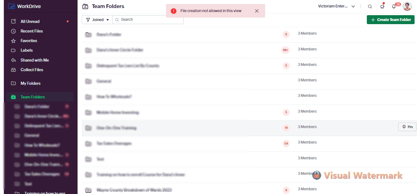
Task: Open My Folders in sidebar
Action: (30, 83)
